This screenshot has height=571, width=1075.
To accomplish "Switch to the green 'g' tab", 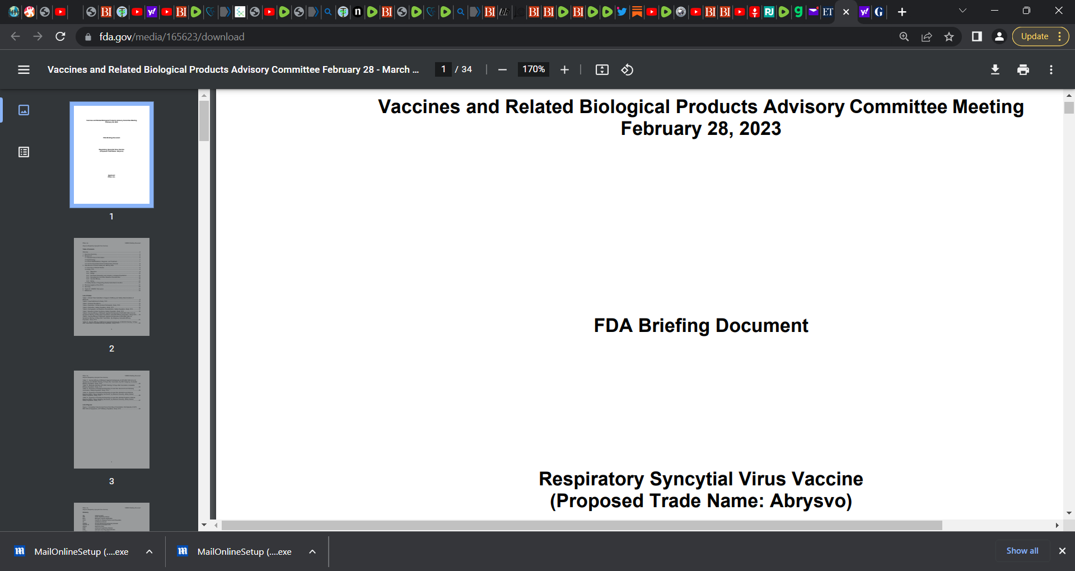I will click(798, 12).
